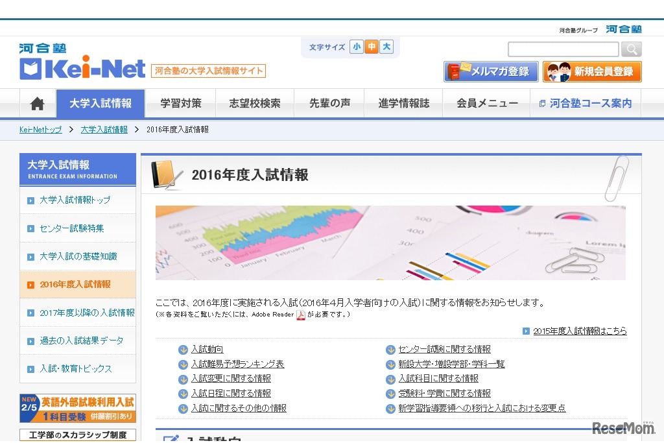Viewport: 664px width, 443px height.
Task: Click the 大学入試情報 sidebar header
Action: coord(78,169)
